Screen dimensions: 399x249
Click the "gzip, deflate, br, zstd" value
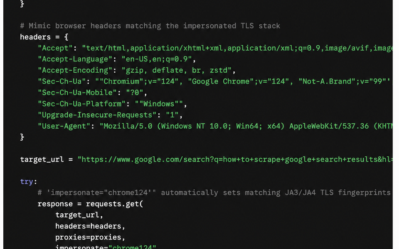pos(176,71)
